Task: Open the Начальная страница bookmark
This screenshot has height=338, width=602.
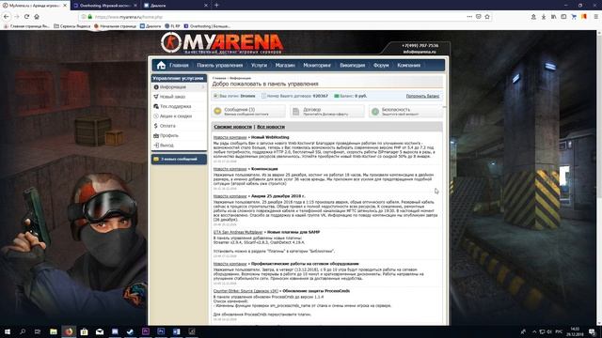Action: pyautogui.click(x=115, y=26)
